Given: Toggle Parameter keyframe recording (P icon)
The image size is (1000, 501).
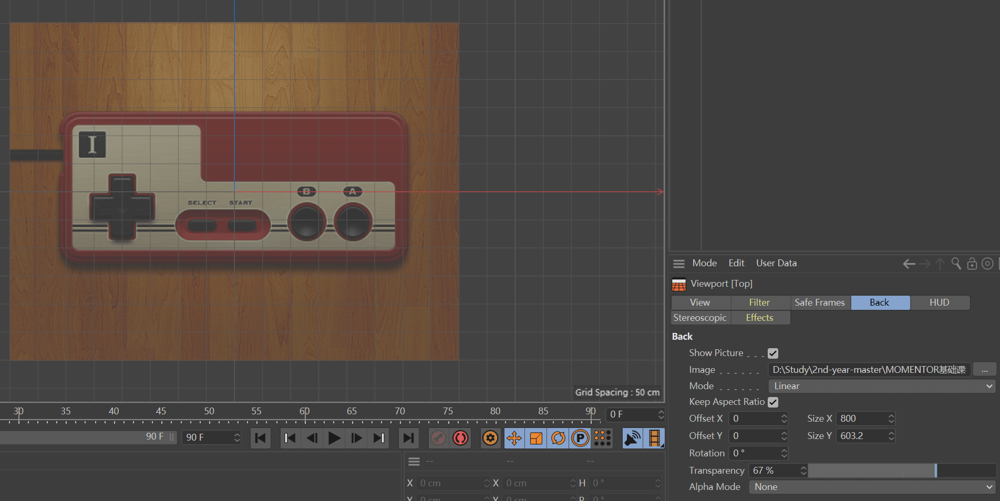Looking at the screenshot, I should coord(580,438).
